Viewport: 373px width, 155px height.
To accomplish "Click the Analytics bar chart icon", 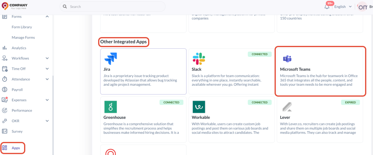I will coord(5,48).
